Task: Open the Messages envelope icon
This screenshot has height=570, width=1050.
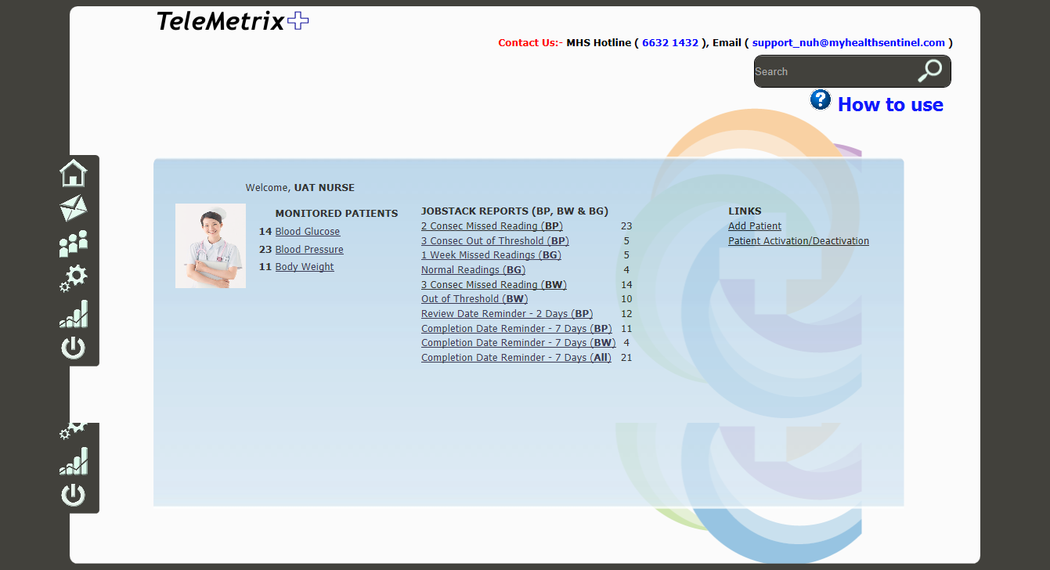Action: [74, 208]
